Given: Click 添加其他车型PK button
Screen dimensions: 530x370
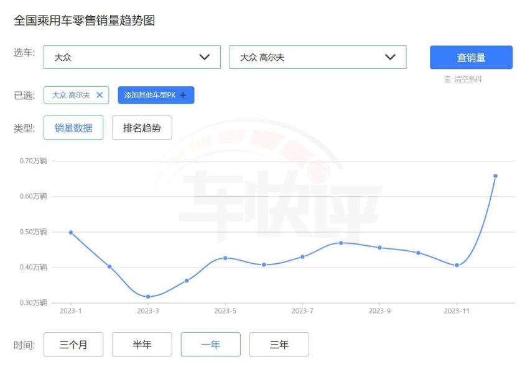Looking at the screenshot, I should (x=156, y=95).
